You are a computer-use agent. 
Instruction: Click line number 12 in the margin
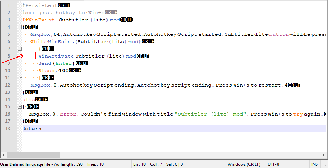point(8,85)
